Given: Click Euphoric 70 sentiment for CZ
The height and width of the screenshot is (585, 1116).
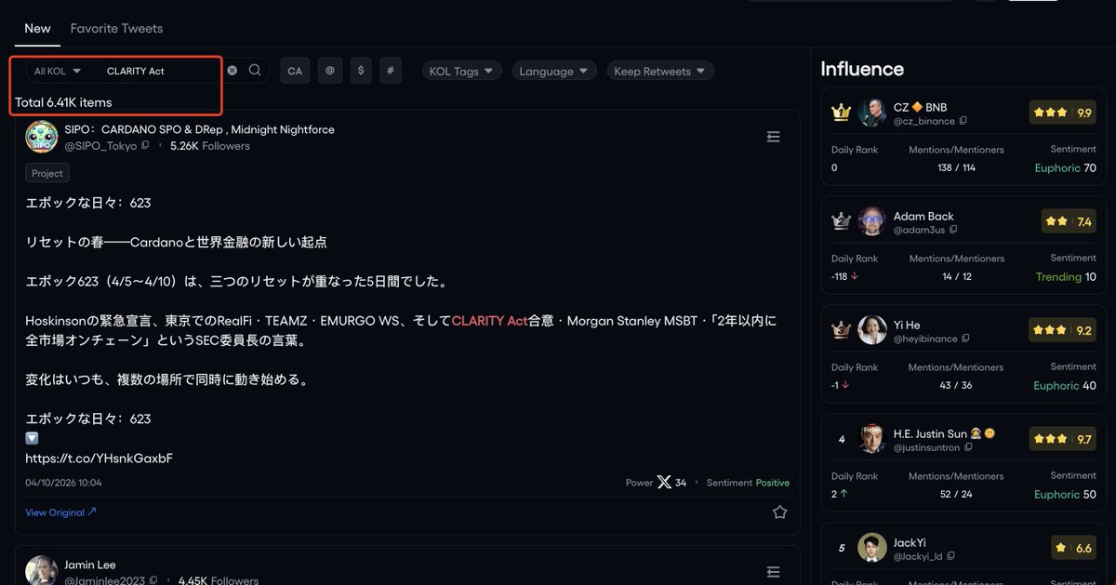Looking at the screenshot, I should point(1066,168).
